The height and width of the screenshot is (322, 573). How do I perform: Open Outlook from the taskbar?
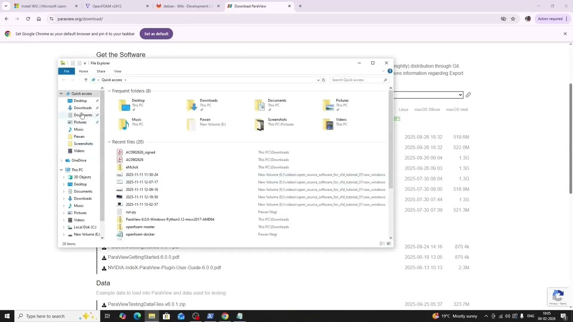coord(181,316)
